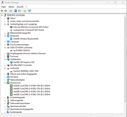
Task: Open the ? help menu
Action: click(x=26, y=7)
